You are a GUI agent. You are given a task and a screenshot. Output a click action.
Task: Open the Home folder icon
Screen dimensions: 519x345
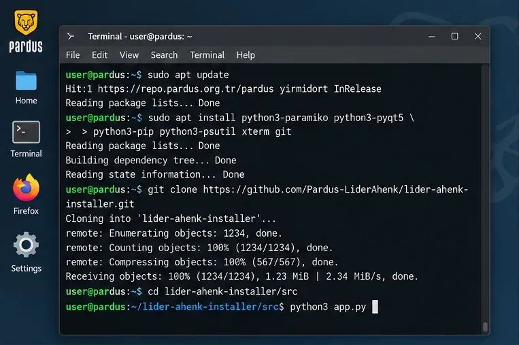26,81
